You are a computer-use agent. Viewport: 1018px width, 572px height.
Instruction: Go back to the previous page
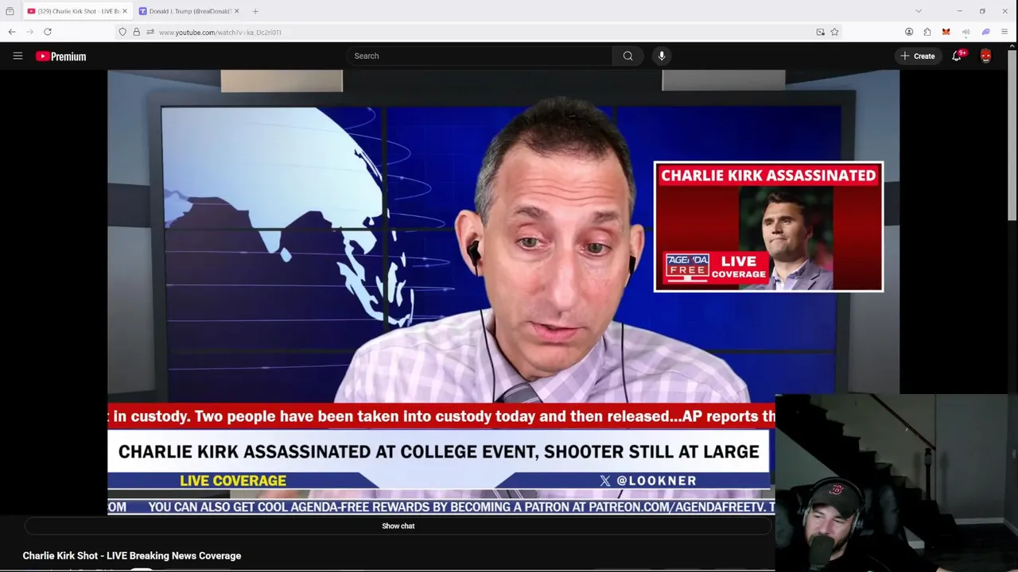pyautogui.click(x=12, y=32)
